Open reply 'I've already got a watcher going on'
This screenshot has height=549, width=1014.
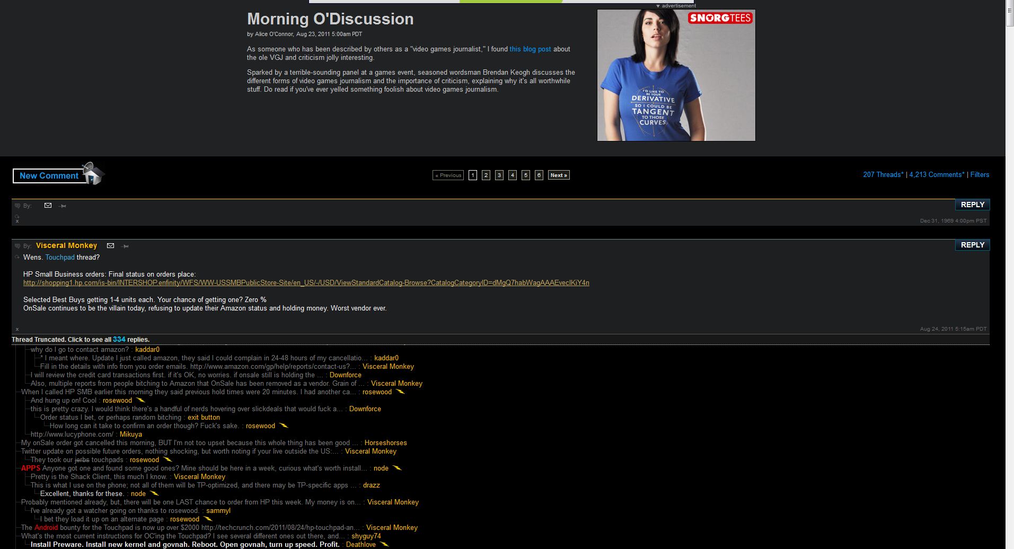click(114, 511)
